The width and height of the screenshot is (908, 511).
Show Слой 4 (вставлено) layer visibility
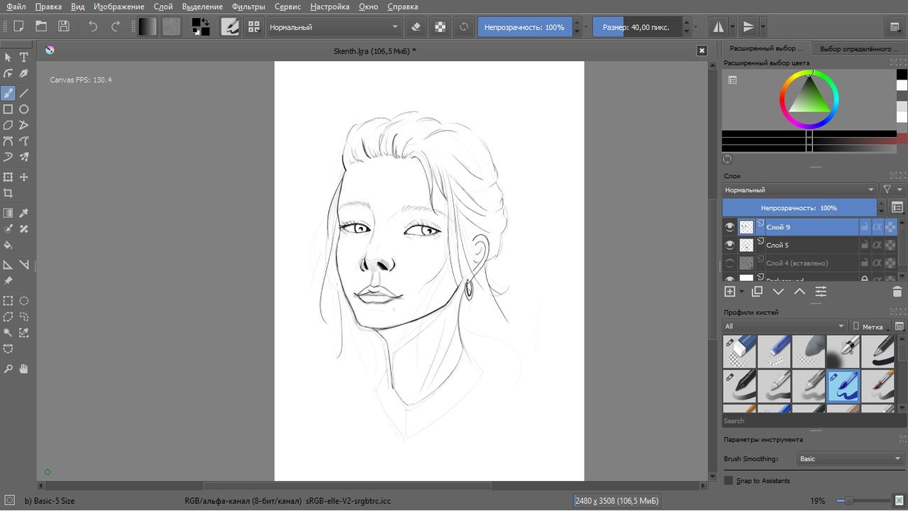729,263
